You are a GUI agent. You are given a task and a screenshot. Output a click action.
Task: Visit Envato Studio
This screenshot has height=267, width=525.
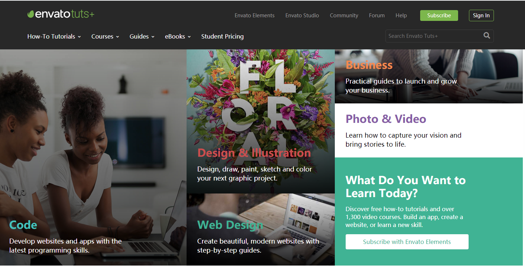tap(302, 15)
